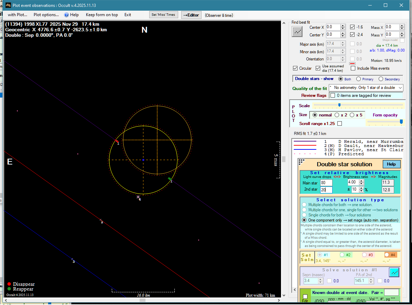Image resolution: width=412 pixels, height=305 pixels.
Task: Open the with Plot... menu
Action: pyautogui.click(x=17, y=15)
